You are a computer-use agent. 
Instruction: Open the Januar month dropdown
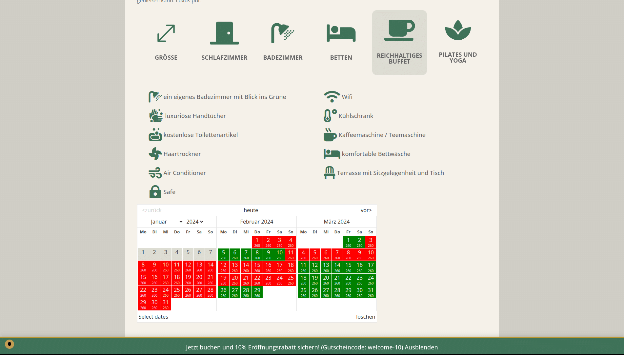click(167, 222)
